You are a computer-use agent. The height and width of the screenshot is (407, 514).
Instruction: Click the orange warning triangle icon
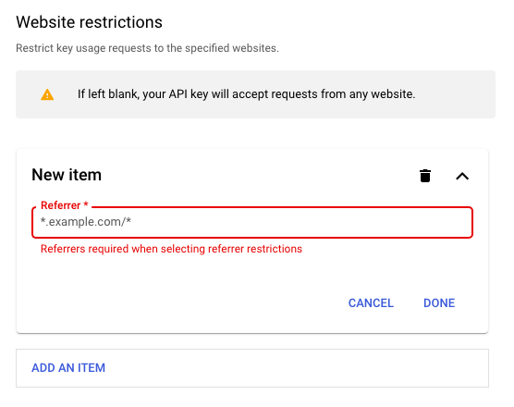pyautogui.click(x=47, y=94)
